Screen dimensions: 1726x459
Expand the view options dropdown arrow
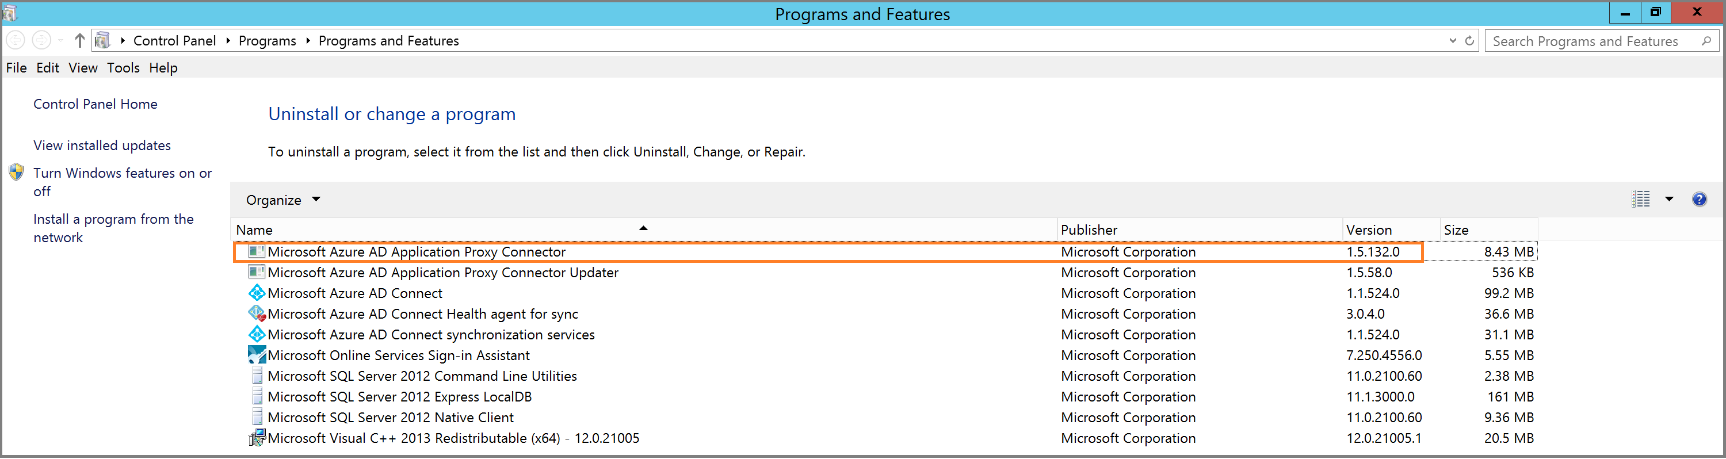click(x=1669, y=199)
